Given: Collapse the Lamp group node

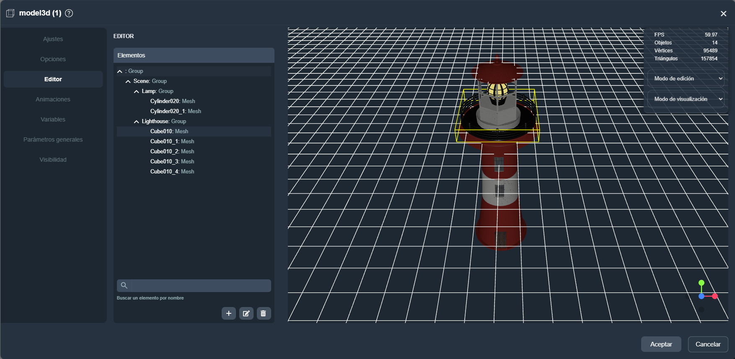Looking at the screenshot, I should (137, 91).
